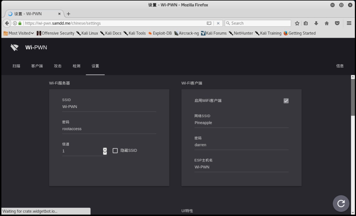Click the "Waiting for crate.widgetbot.io..." status text

30,211
